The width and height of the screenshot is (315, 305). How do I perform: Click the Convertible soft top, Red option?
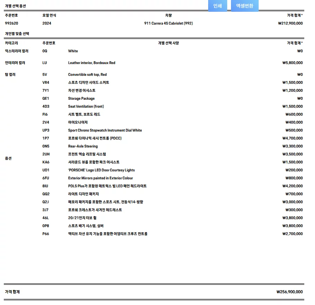[87, 75]
